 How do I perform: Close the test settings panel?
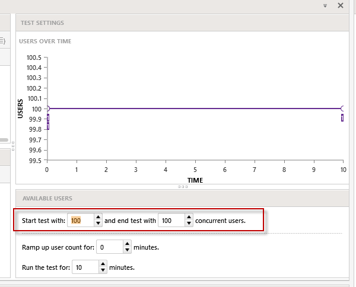(x=341, y=5)
